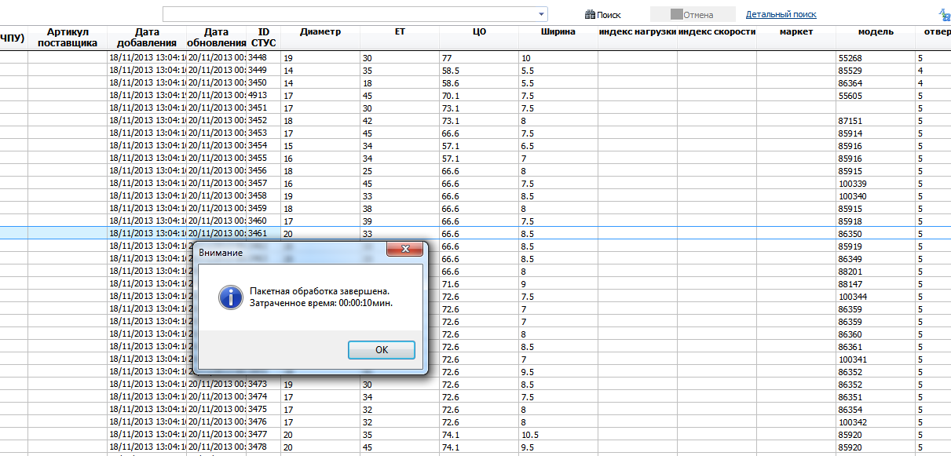Click model value 86364
This screenshot has height=456, width=951.
pos(850,83)
